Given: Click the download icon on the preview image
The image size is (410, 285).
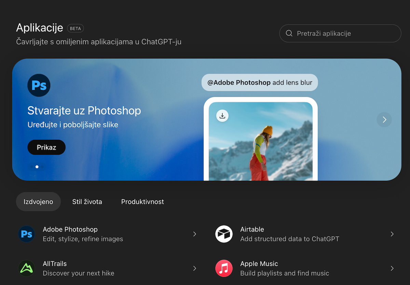Looking at the screenshot, I should click(x=222, y=116).
